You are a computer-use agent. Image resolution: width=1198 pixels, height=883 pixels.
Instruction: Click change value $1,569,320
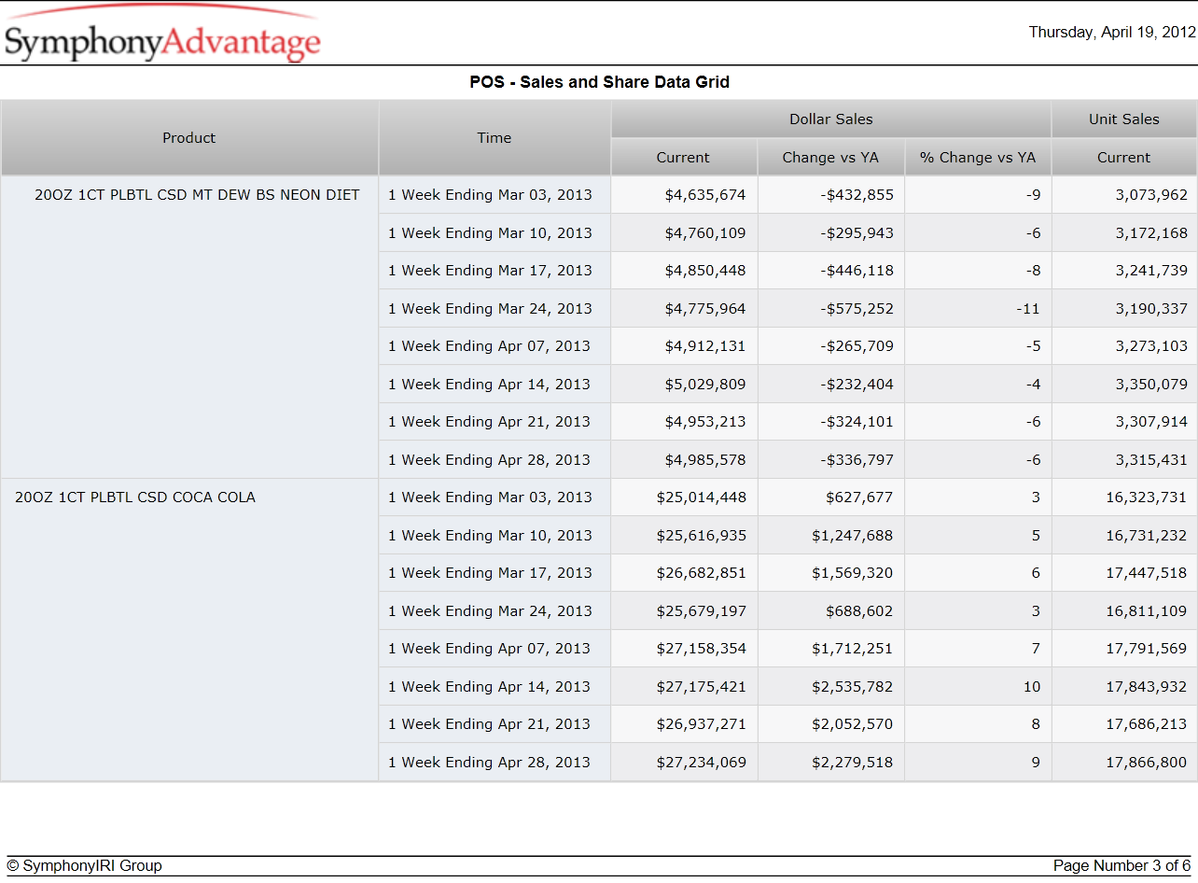pyautogui.click(x=853, y=573)
